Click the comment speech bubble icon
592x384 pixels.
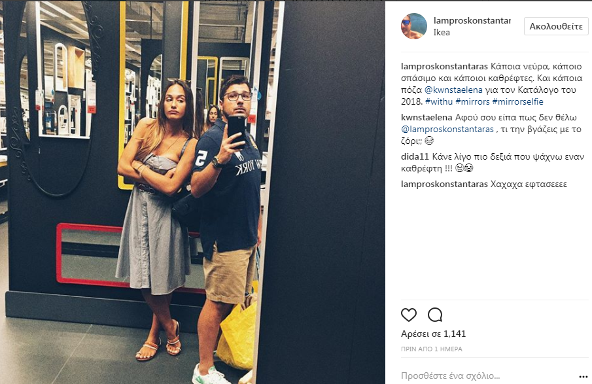click(435, 315)
